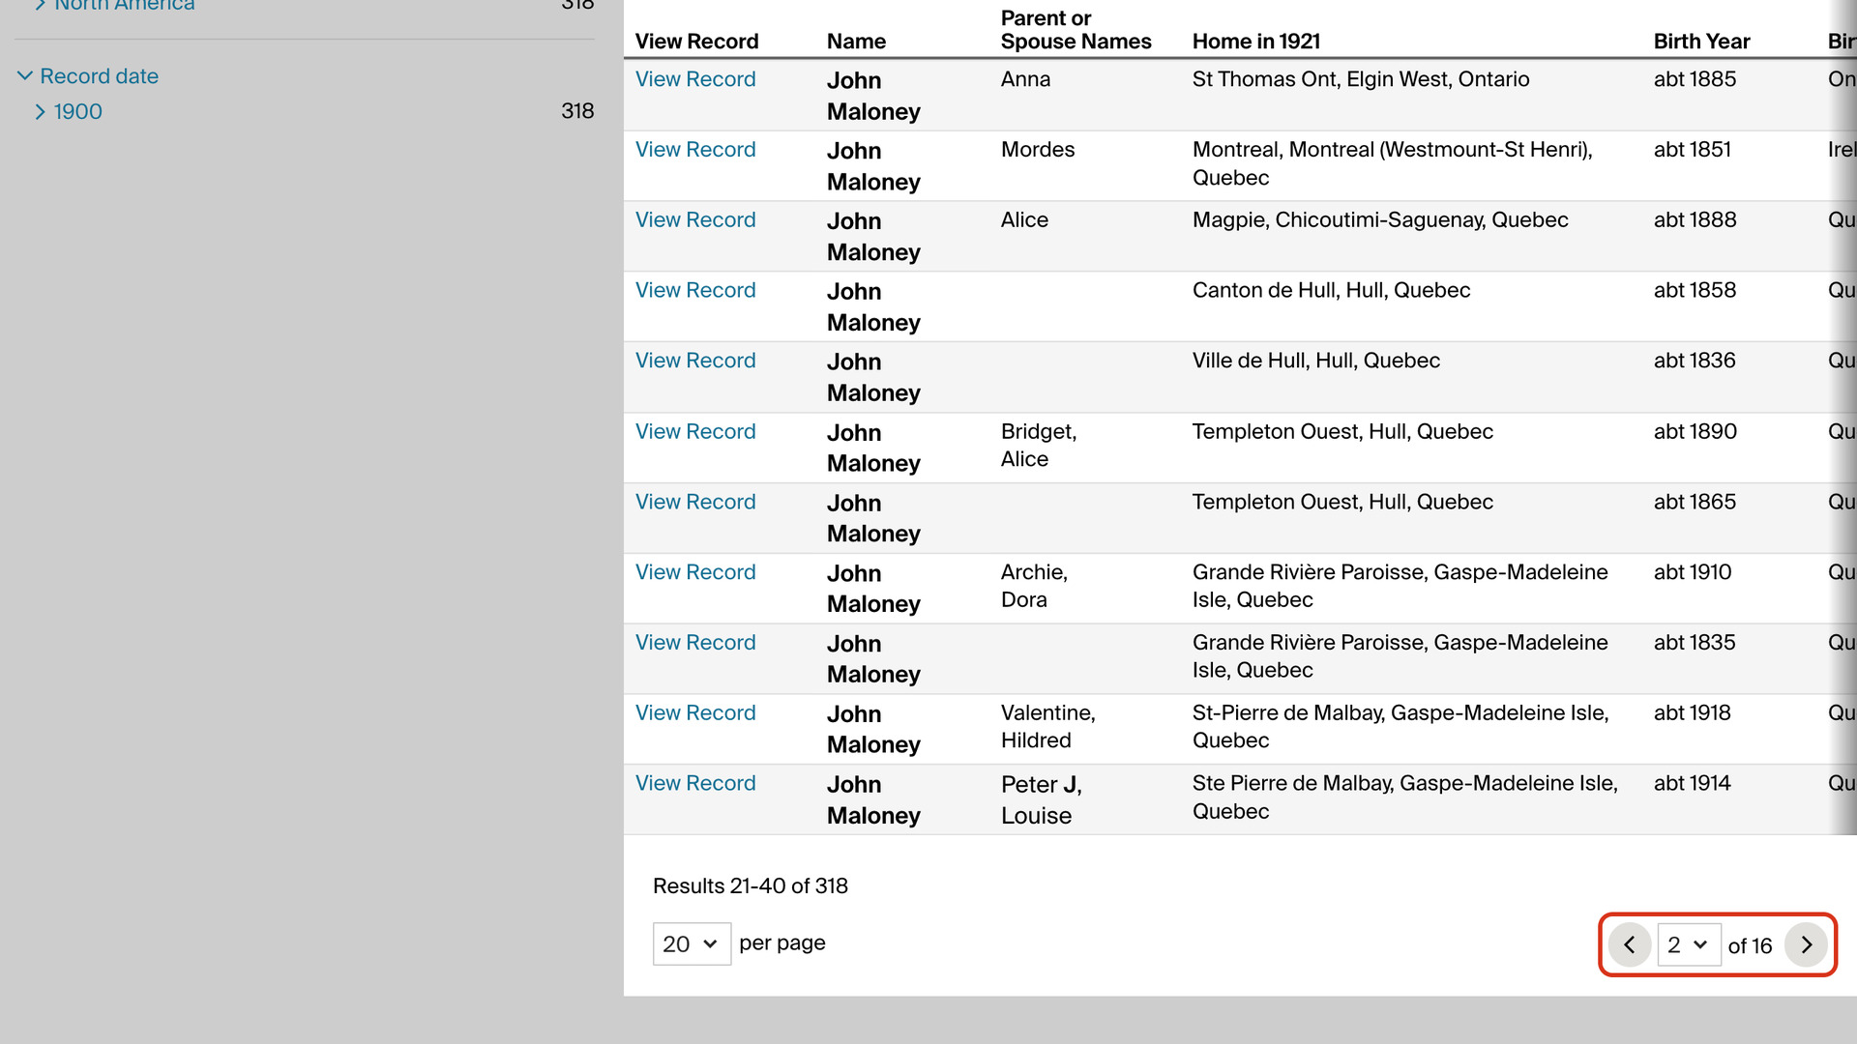The width and height of the screenshot is (1857, 1044).
Task: Click the Name column header
Action: pos(856,42)
